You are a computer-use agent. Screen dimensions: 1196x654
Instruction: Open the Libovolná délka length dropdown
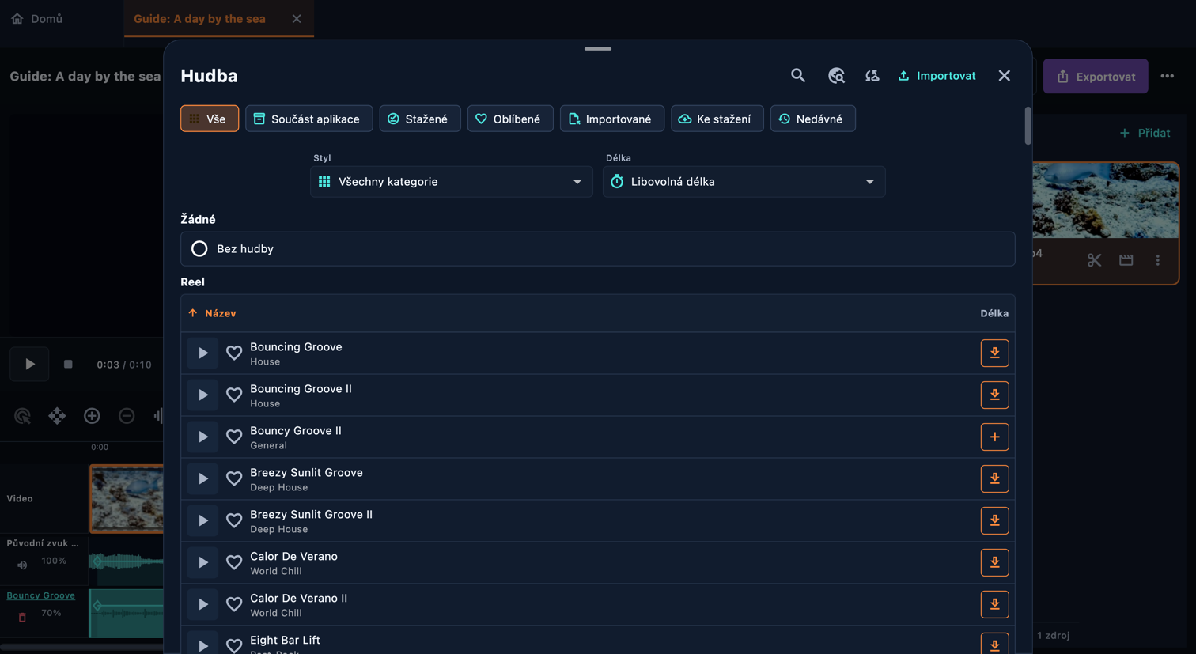tap(744, 181)
